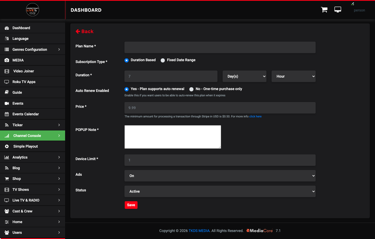Click the Roku TV Apps monitor icon
The width and height of the screenshot is (375, 239).
point(7,82)
